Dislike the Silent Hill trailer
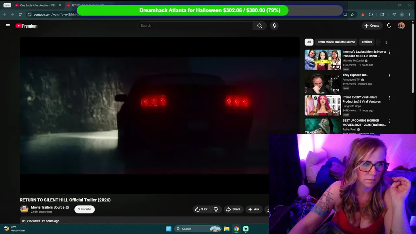This screenshot has height=234, width=416. (x=216, y=209)
